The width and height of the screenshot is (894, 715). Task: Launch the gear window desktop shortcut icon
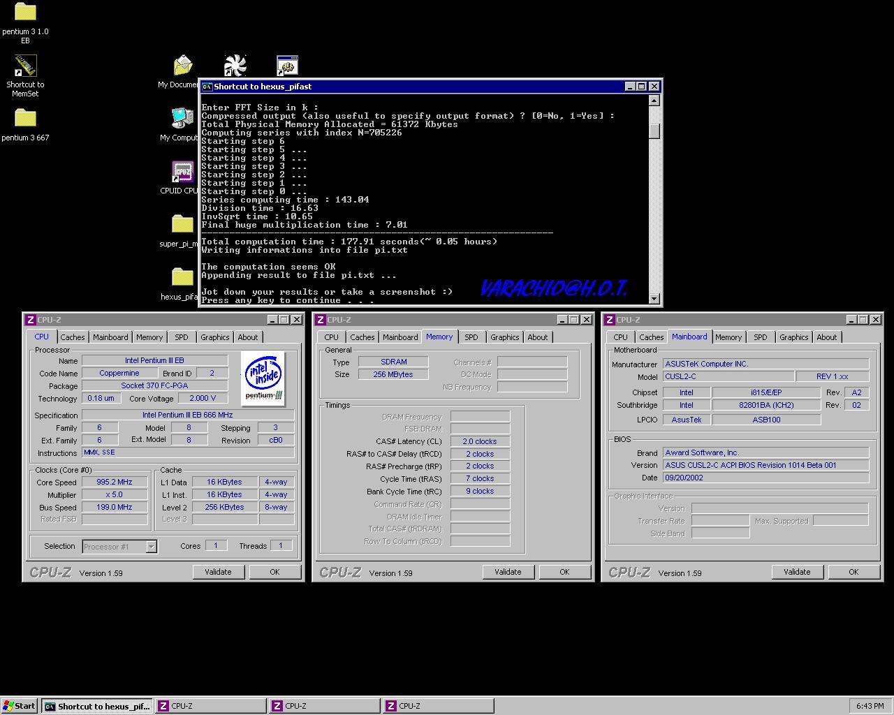coord(287,66)
